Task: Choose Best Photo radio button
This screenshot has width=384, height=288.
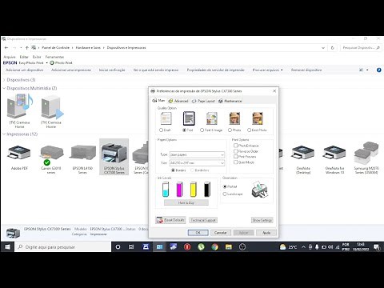Action: (249, 130)
